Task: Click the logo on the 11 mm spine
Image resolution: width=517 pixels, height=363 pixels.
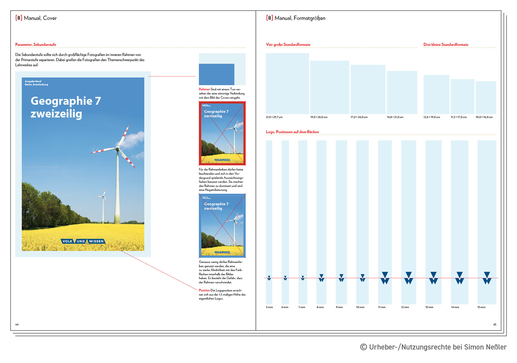Action: point(385,278)
